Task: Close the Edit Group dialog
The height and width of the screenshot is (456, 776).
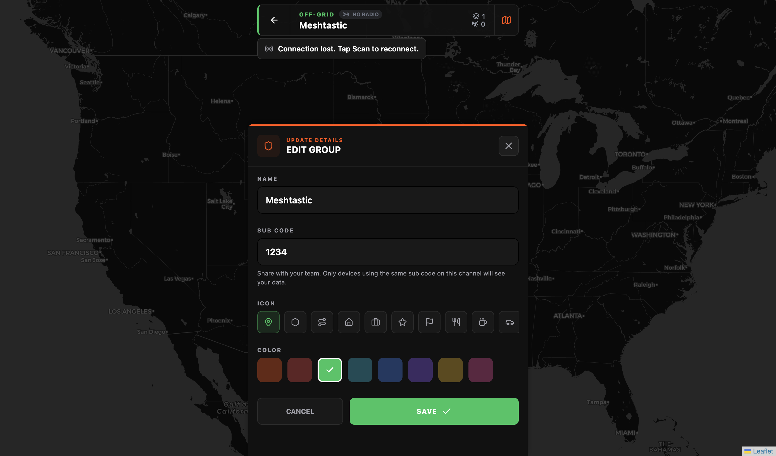Action: (508, 146)
